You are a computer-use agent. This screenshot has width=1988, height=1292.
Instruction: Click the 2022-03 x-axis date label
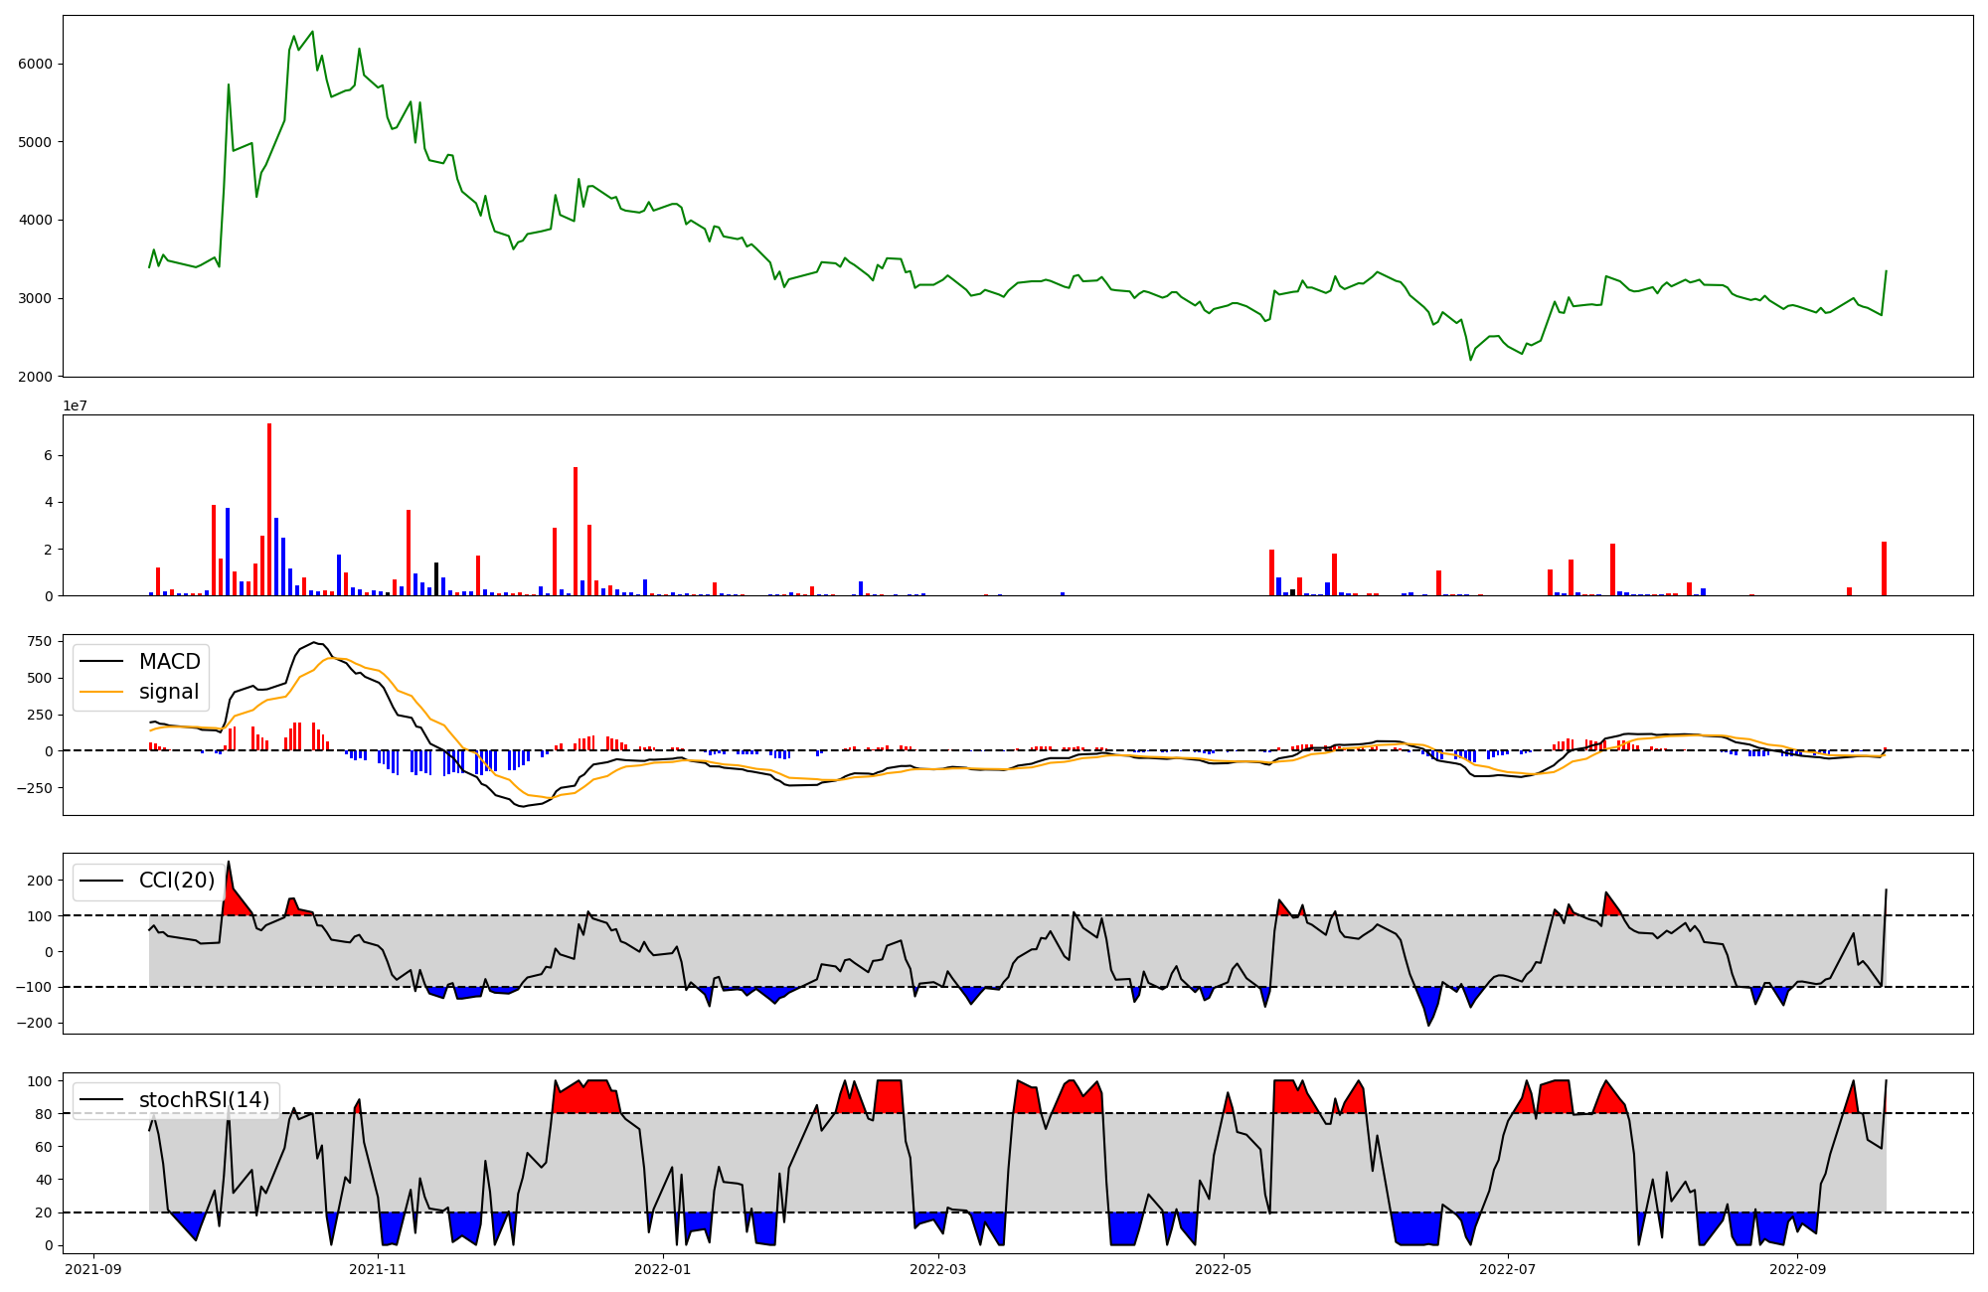pos(937,1269)
